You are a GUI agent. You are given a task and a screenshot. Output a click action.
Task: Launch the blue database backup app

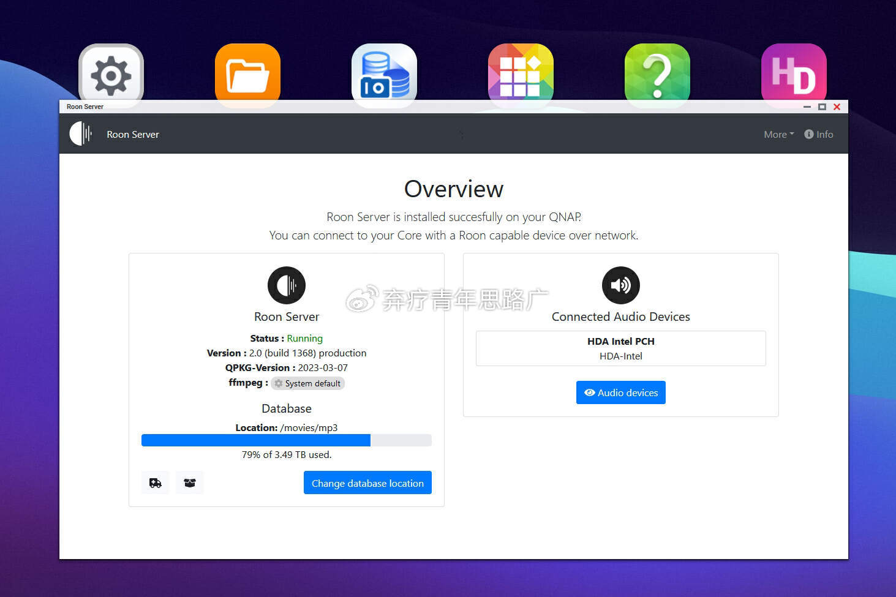click(x=384, y=75)
